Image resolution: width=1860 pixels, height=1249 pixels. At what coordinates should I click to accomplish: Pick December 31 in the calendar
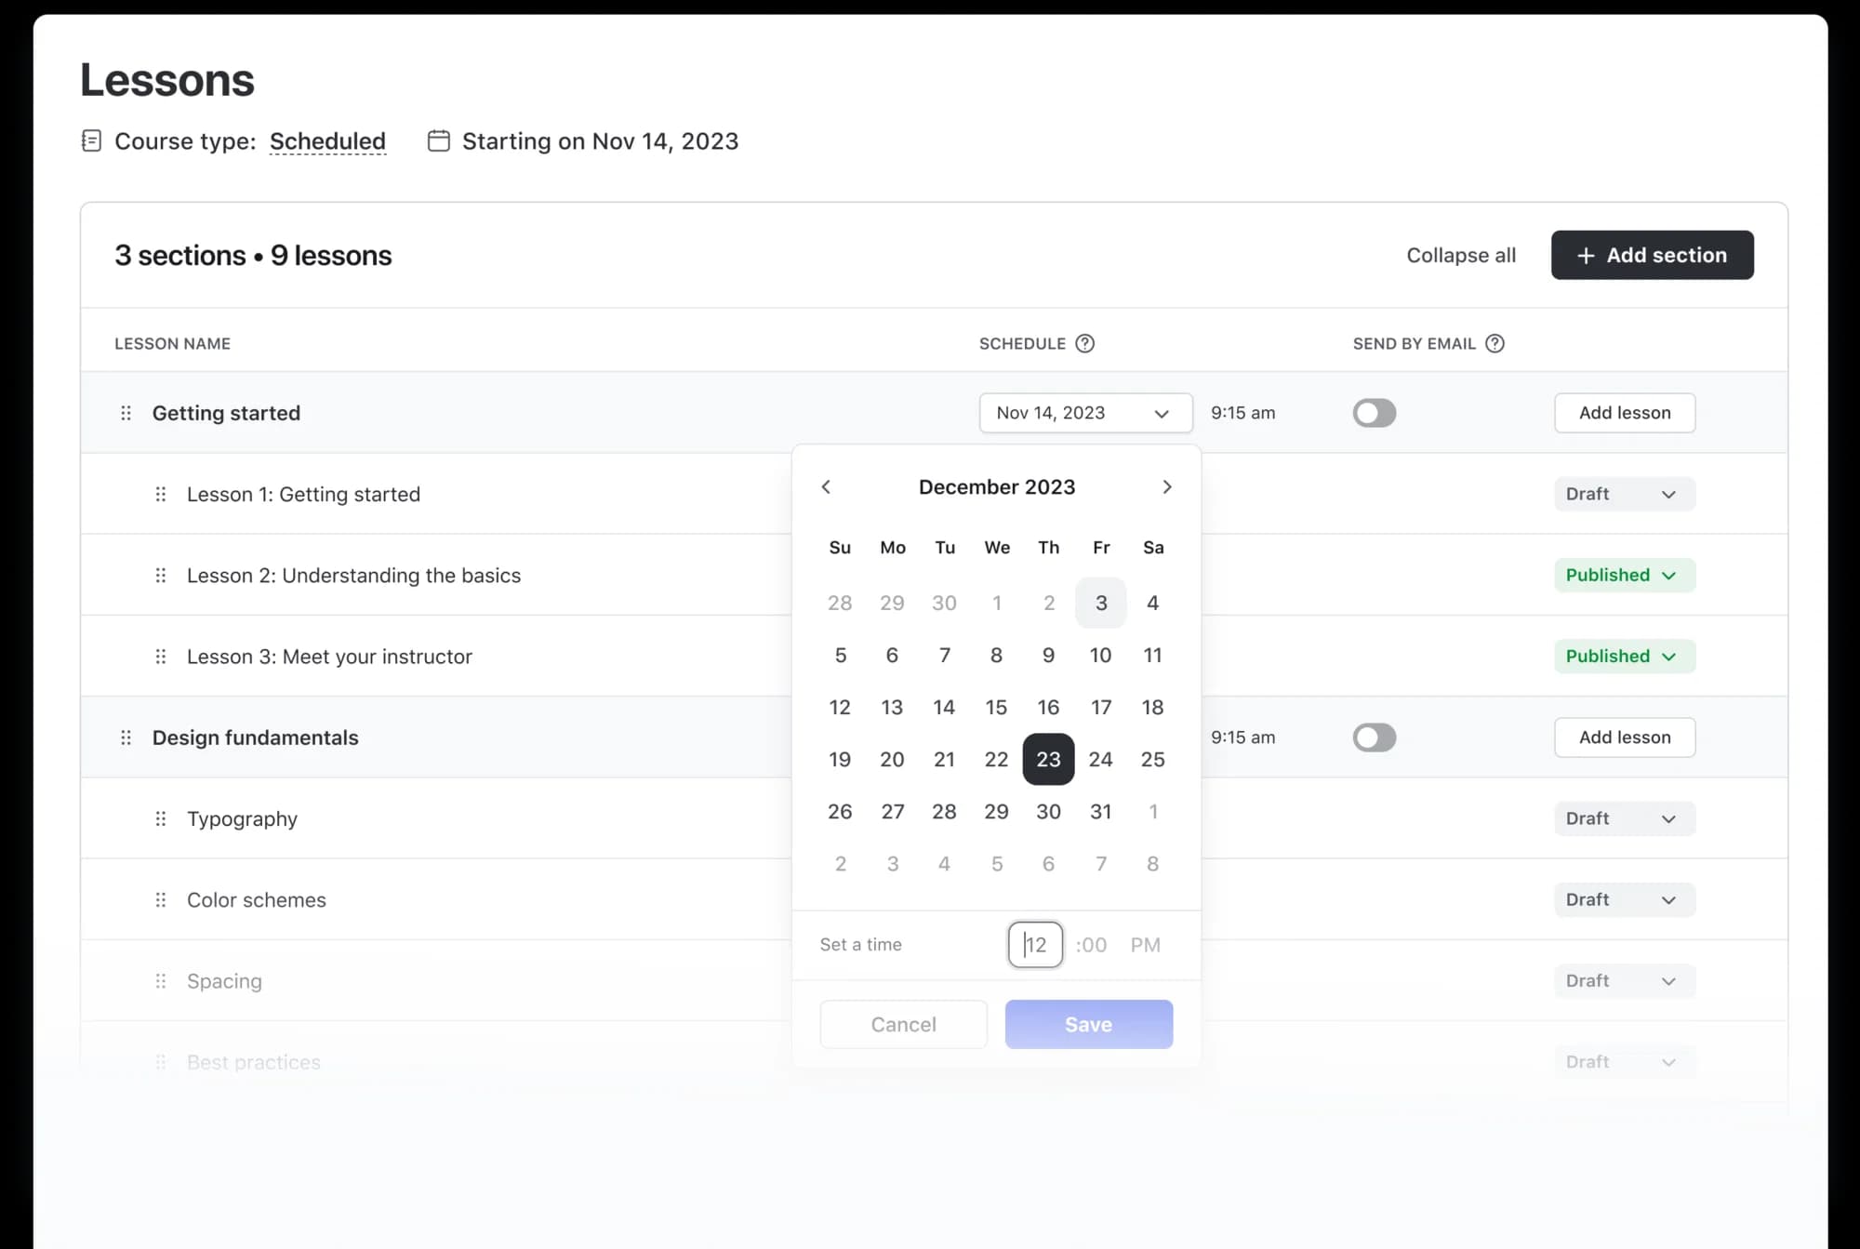click(x=1100, y=811)
